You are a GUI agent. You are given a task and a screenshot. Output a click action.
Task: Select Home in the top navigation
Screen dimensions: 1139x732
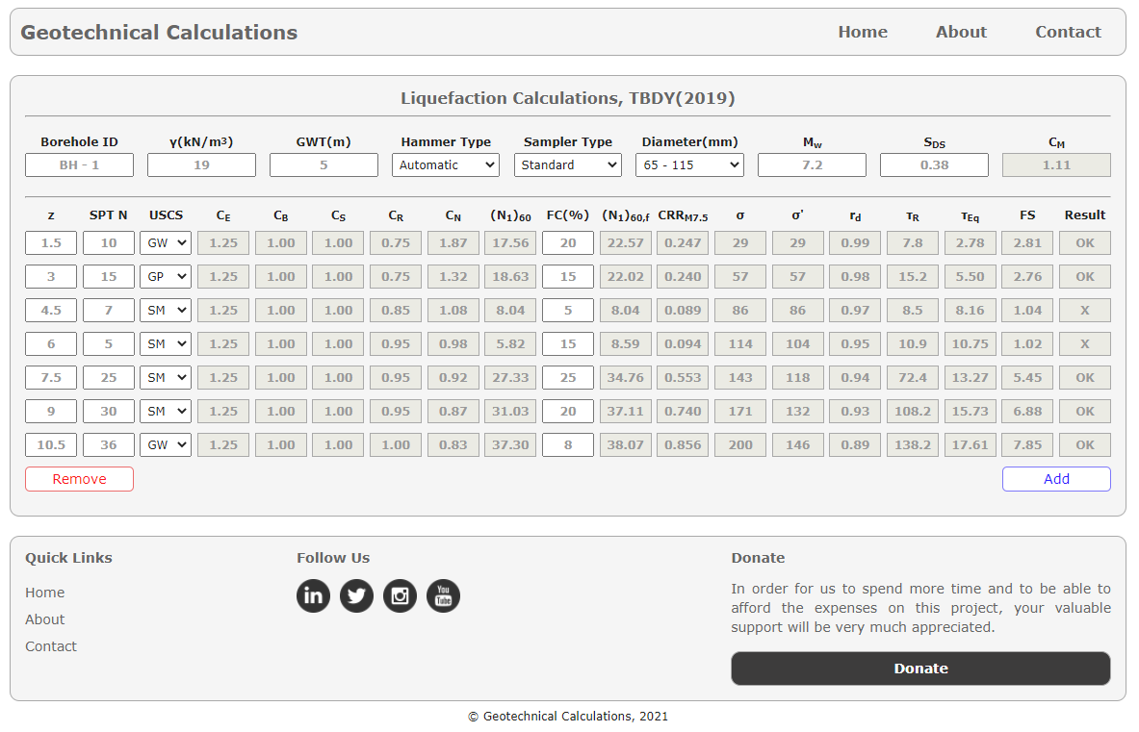point(863,32)
